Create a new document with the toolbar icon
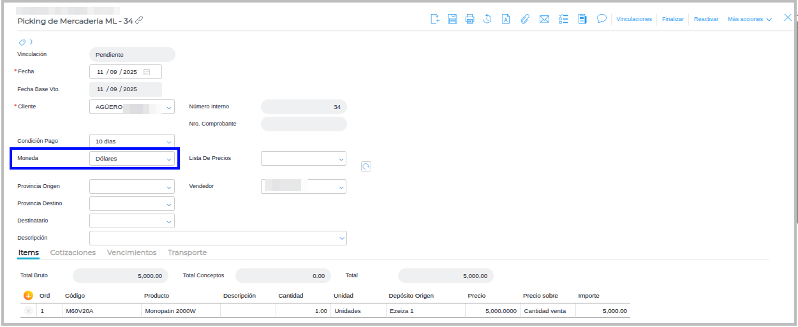 (x=435, y=19)
